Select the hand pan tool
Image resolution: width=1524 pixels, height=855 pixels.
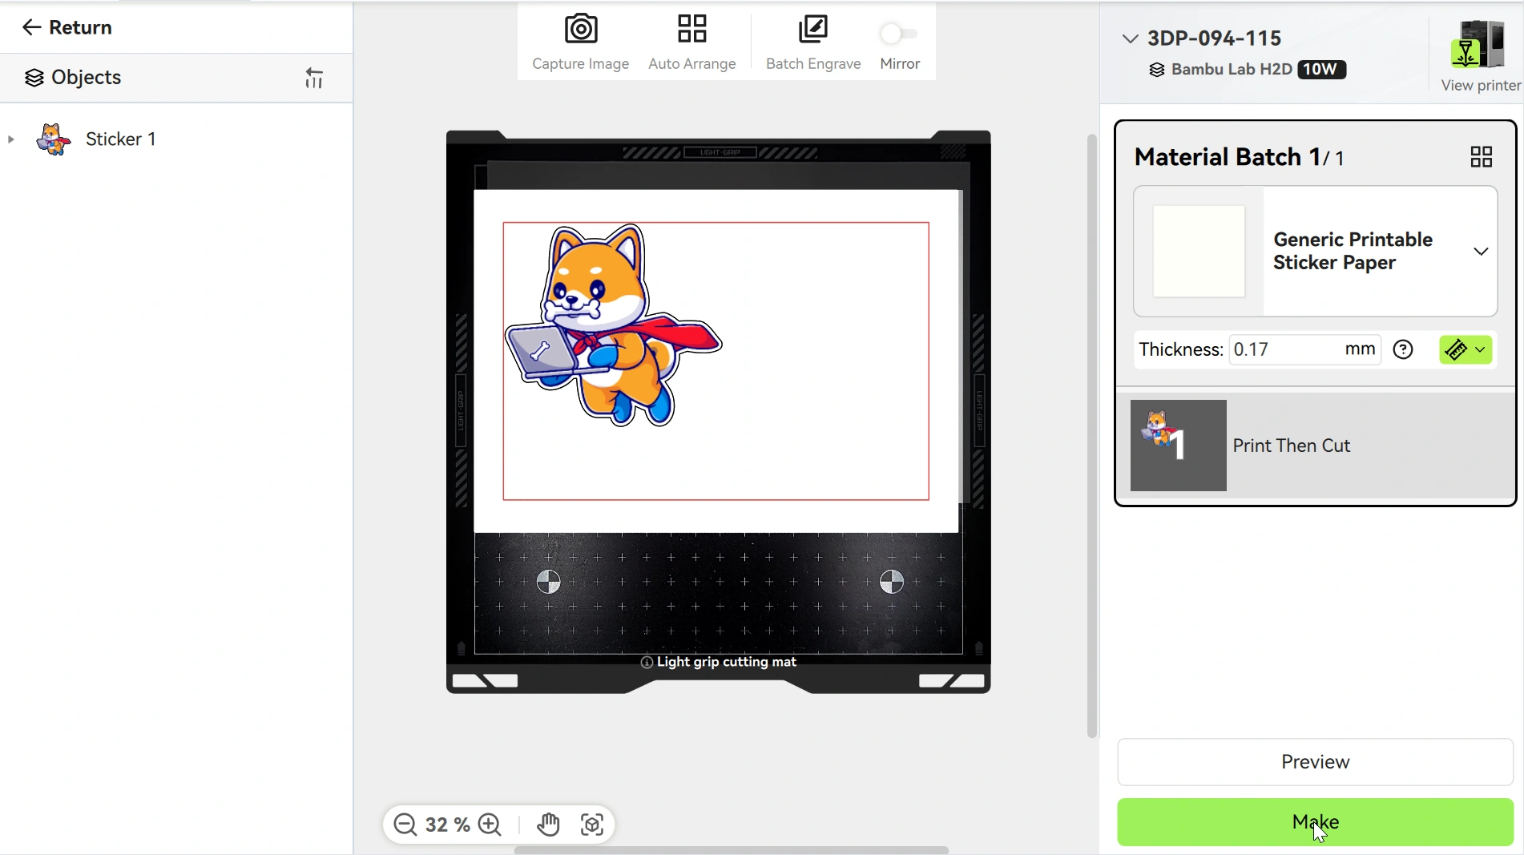click(549, 825)
